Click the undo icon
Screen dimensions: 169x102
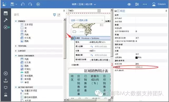[23, 4]
